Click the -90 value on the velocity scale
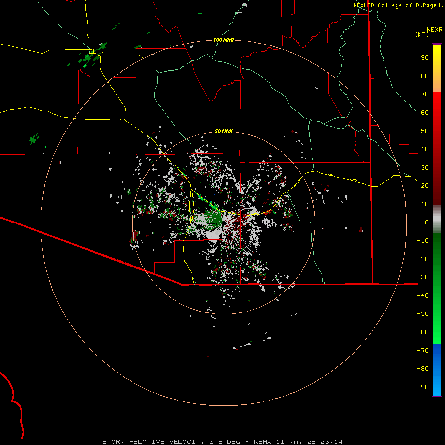The width and height of the screenshot is (445, 445). coord(423,387)
